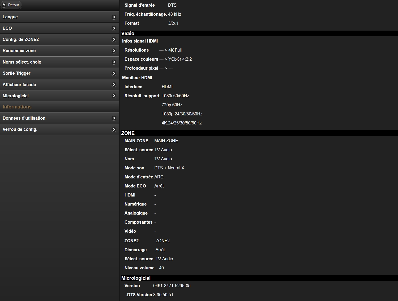Click the chevron on Noms sélect. choix row

(114, 62)
